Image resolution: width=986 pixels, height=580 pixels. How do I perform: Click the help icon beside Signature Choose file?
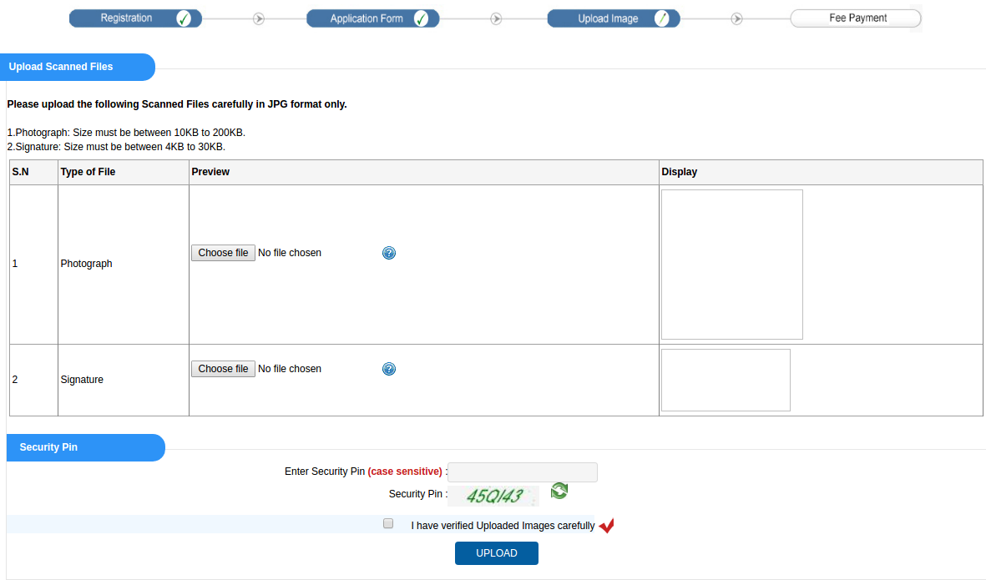point(388,368)
